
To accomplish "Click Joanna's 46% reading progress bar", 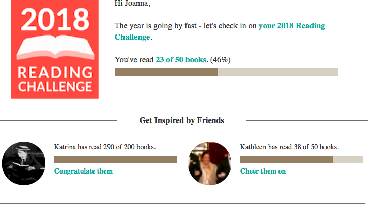I will click(x=226, y=72).
